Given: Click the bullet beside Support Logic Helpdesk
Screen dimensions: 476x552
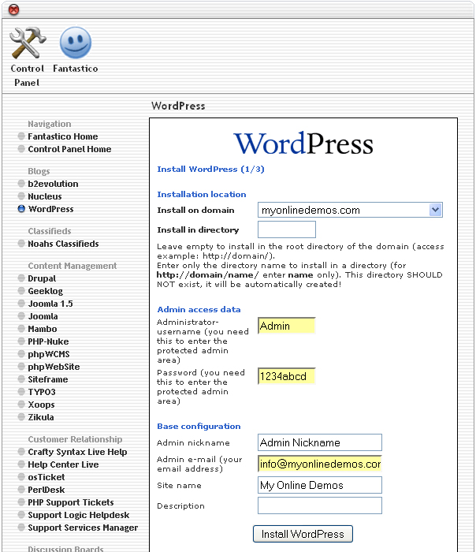Looking at the screenshot, I should click(x=21, y=515).
